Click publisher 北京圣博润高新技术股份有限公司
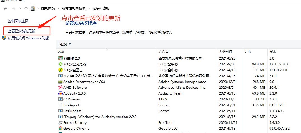The image size is (301, 133). tap(183, 76)
